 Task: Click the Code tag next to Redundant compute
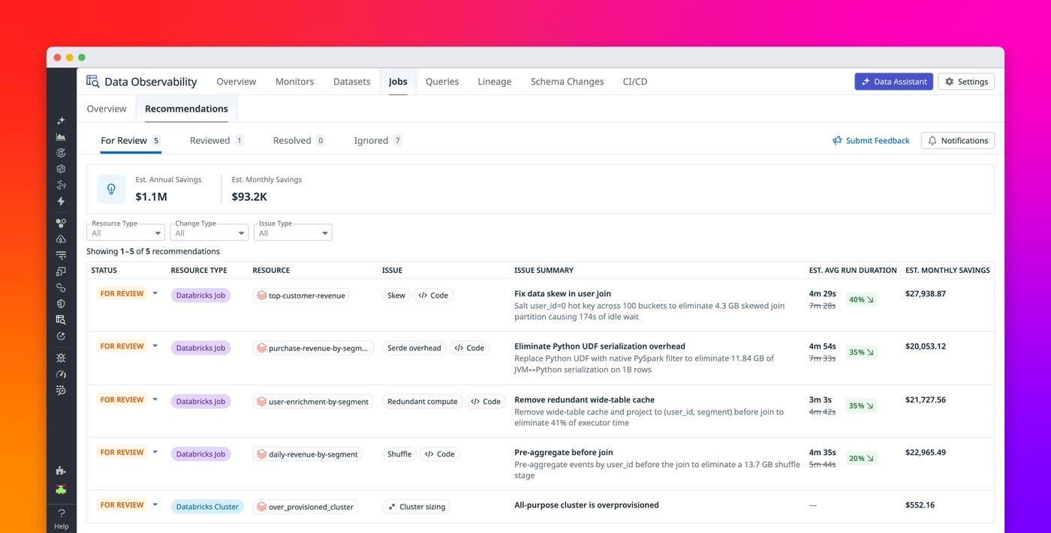coord(486,402)
